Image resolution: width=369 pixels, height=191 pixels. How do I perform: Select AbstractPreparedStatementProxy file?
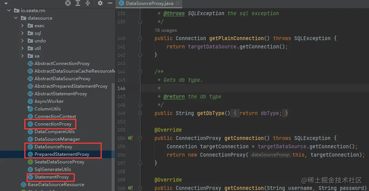(x=71, y=86)
